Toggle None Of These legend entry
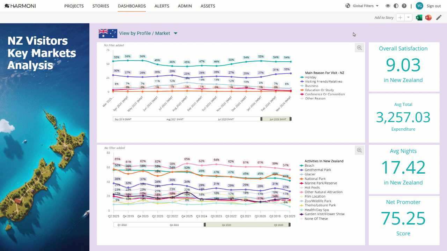The height and width of the screenshot is (251, 447). 314,219
